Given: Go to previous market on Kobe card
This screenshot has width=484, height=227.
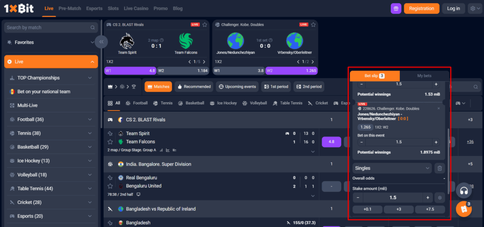Looking at the screenshot, I should pos(298,62).
